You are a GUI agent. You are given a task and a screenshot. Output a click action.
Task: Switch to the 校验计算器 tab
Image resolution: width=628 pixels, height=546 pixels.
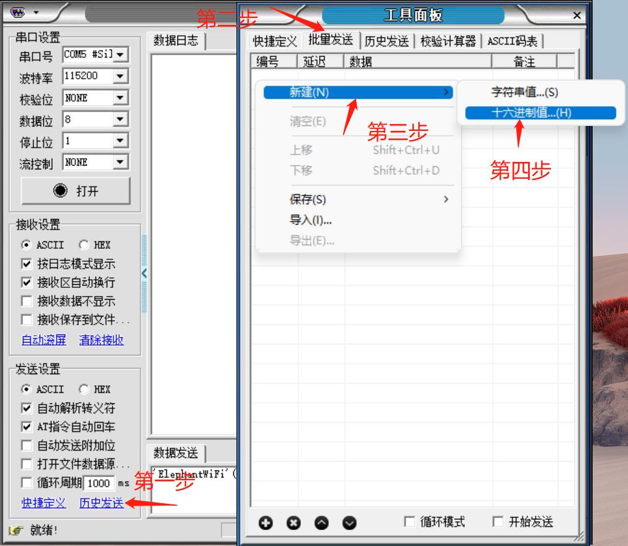(448, 42)
